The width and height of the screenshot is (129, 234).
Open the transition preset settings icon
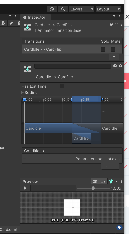pyautogui.click(x=116, y=24)
